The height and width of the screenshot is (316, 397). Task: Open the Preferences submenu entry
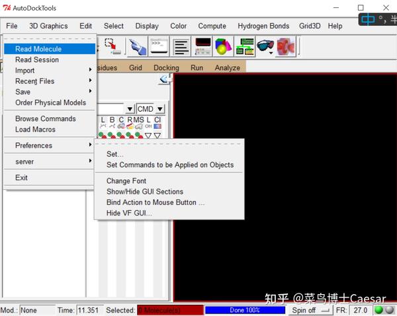50,145
